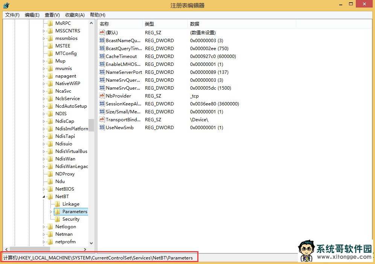Image resolution: width=375 pixels, height=264 pixels.
Task: Click the NetBIOS folder icon
Action: click(x=50, y=189)
